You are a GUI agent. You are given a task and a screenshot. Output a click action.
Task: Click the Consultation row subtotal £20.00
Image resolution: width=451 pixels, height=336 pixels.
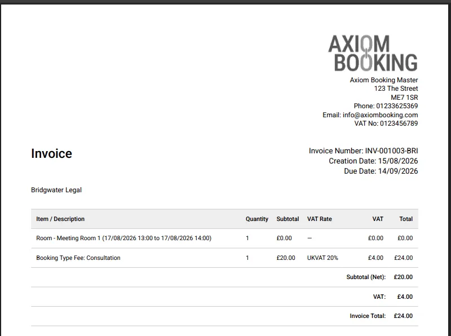(286, 258)
